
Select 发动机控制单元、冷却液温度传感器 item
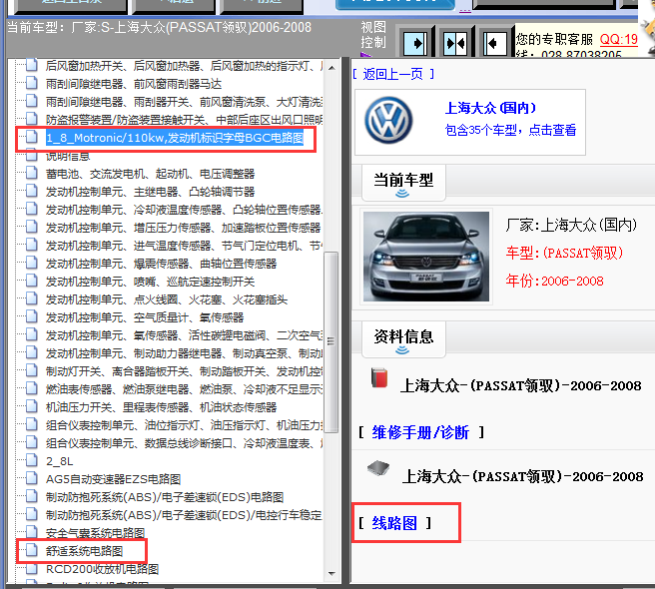click(184, 210)
